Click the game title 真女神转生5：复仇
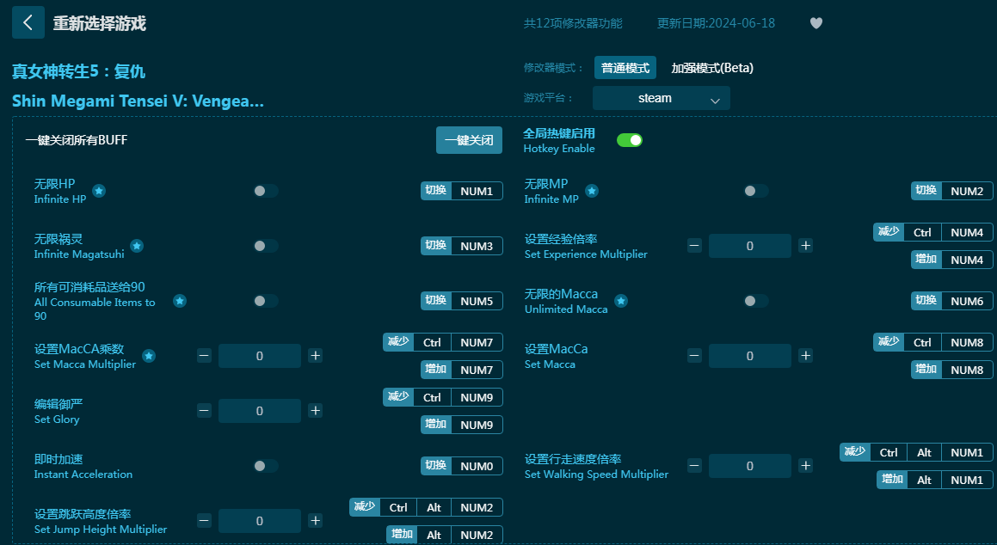Screen dimensions: 997x545 tap(79, 71)
